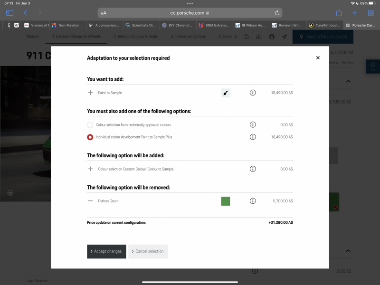Open the Models step tab
380x285 pixels.
33,37
